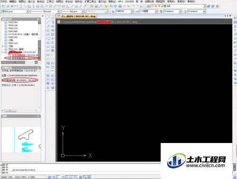Click the text style icon before text dropdown
This screenshot has height=179, width=237.
[x=113, y=11]
